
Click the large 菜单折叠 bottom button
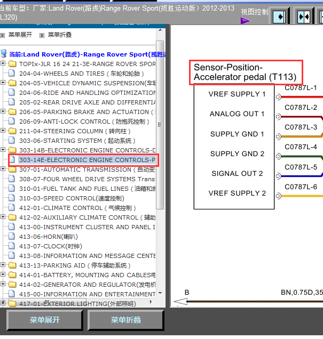pyautogui.click(x=126, y=320)
